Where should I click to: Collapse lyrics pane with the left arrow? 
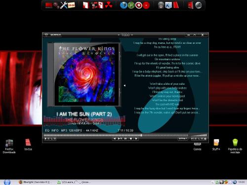[x=124, y=85]
